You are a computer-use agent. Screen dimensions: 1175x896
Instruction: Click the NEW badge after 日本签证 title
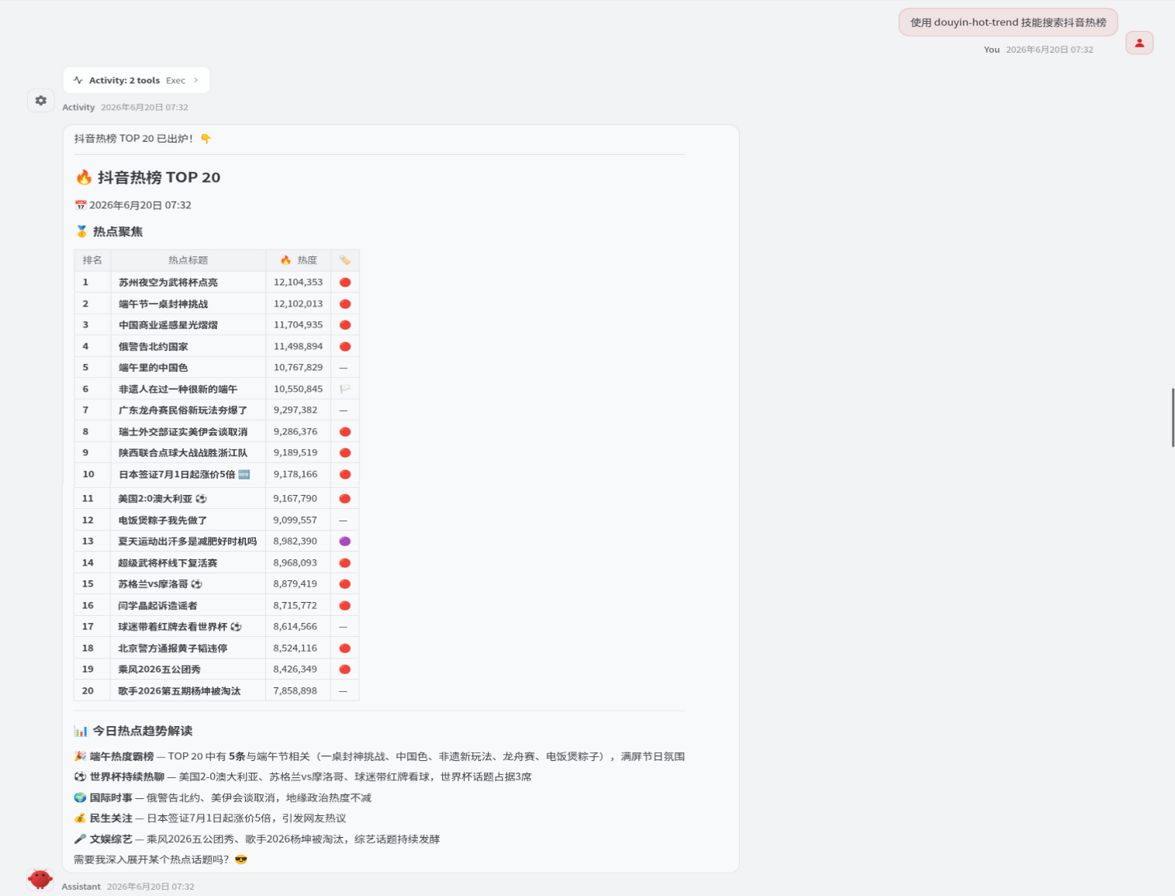[x=244, y=475]
